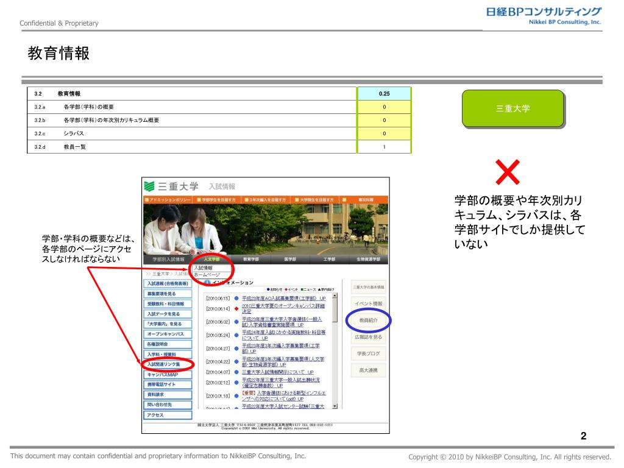
Task: Click the blue dot icon for the 2010.06.15 news
Action: click(x=236, y=298)
